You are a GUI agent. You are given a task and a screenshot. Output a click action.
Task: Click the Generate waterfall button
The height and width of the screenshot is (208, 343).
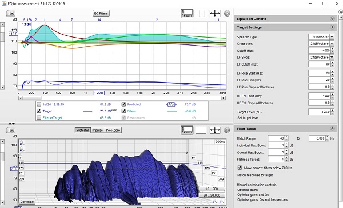pyautogui.click(x=27, y=202)
